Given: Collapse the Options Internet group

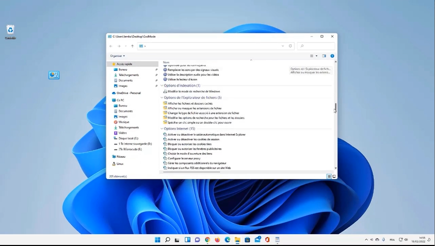Looking at the screenshot, I should pyautogui.click(x=162, y=128).
